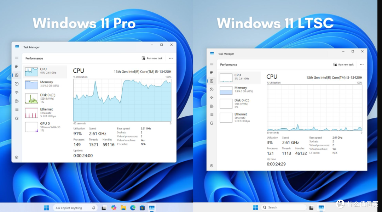Select GPU 0 VMware SVGA 3D entry
The width and height of the screenshot is (382, 212).
(45, 127)
